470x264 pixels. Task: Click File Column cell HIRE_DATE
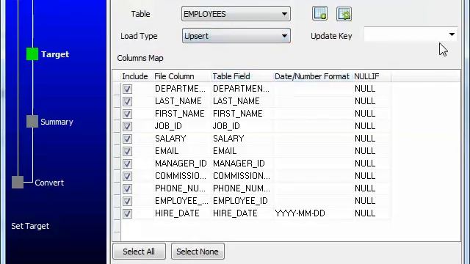click(x=177, y=213)
